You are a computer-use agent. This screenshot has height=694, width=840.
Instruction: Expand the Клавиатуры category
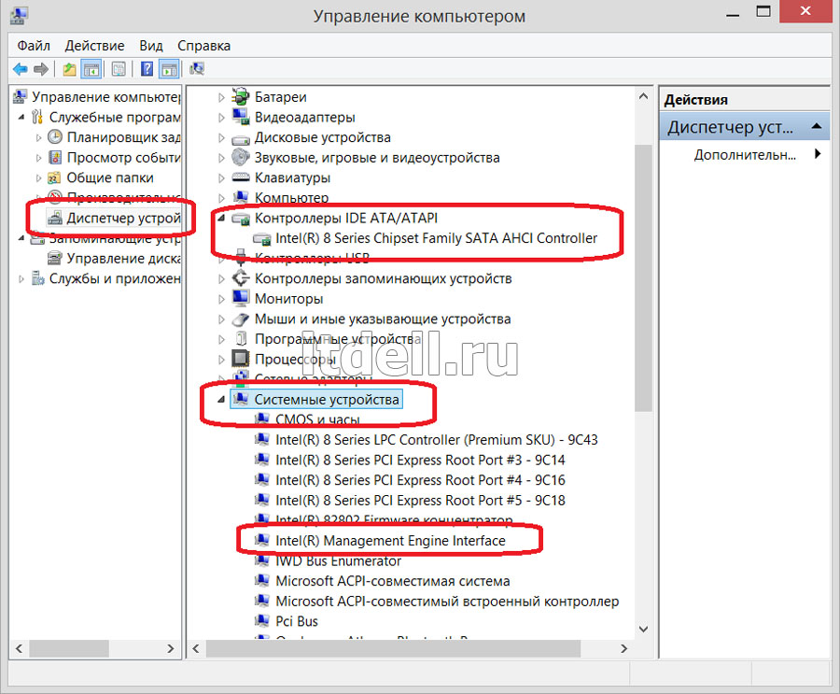(x=221, y=178)
